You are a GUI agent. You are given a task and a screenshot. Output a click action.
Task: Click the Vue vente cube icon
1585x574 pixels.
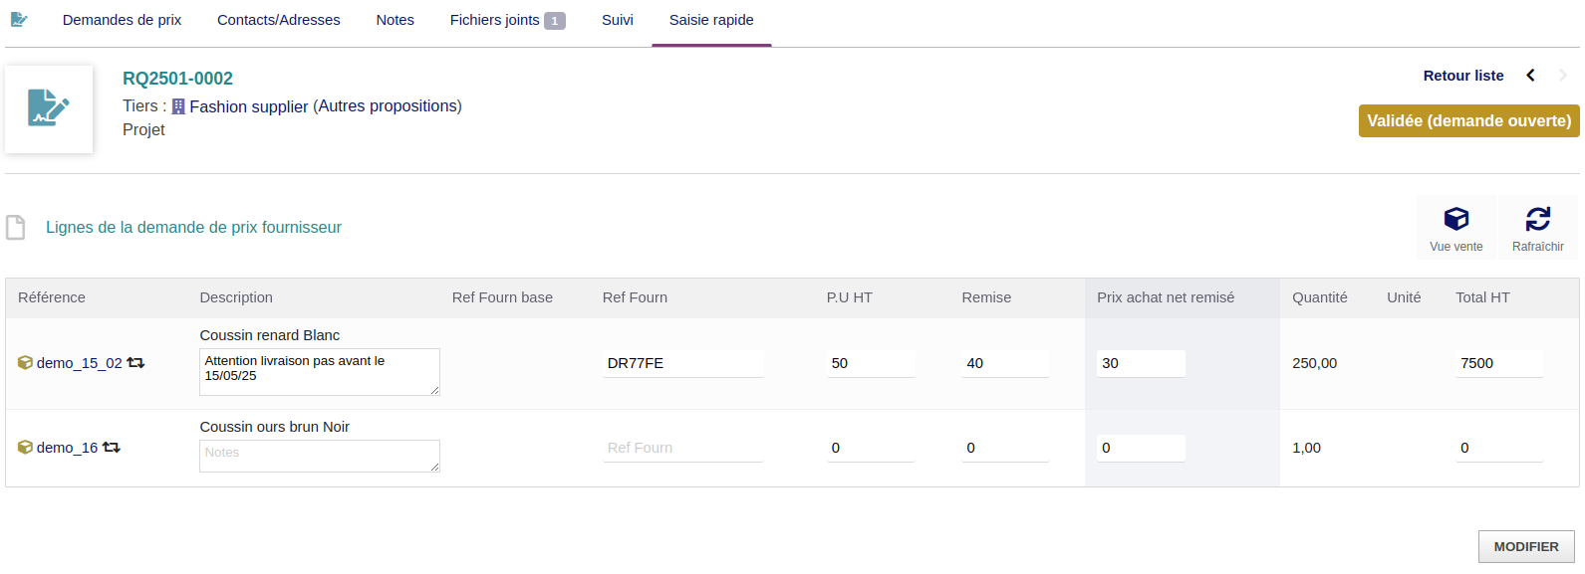click(1455, 219)
